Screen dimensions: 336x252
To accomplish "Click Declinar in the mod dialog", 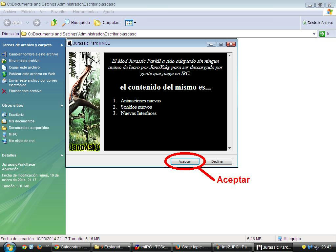I will tap(218, 161).
